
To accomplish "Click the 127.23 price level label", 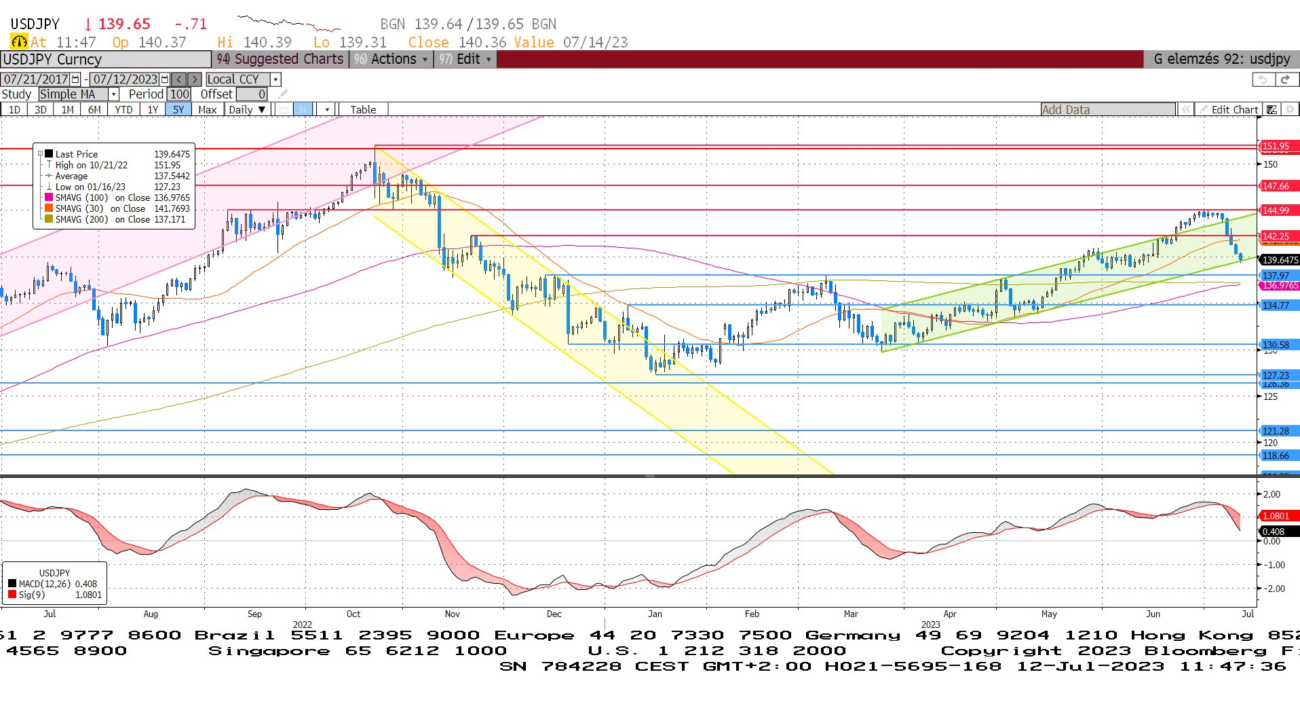I will (x=1278, y=375).
